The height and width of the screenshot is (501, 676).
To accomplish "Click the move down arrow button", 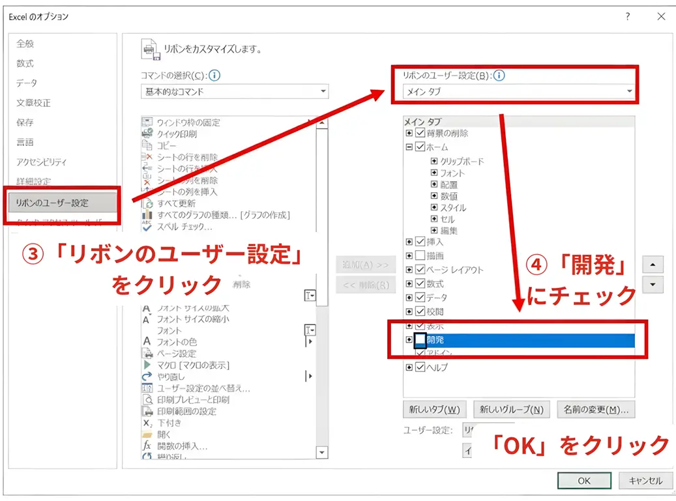I will pos(653,284).
